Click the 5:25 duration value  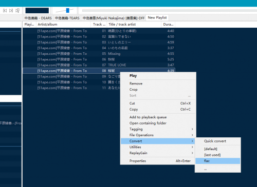[x=171, y=59]
